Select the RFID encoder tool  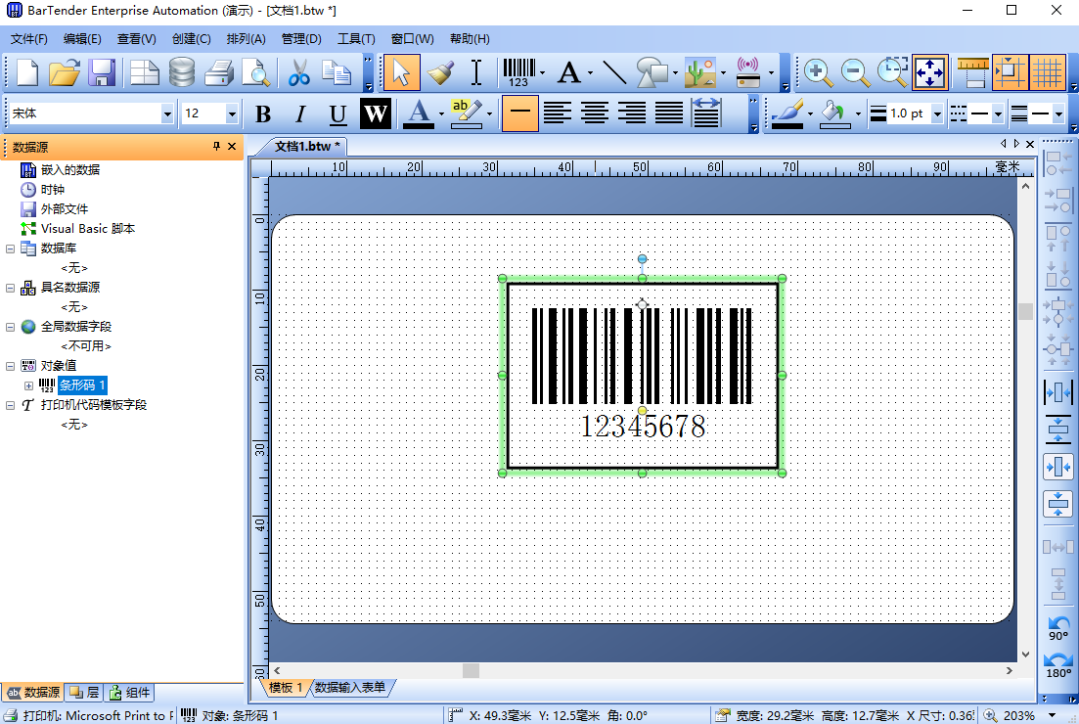748,72
